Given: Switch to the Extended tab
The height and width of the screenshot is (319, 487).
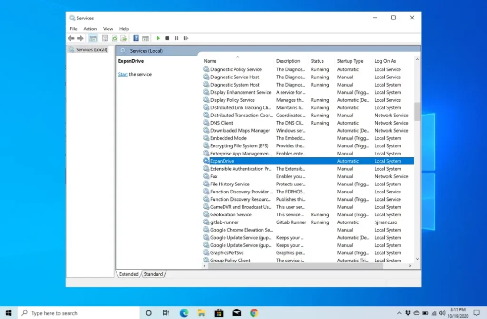Looking at the screenshot, I should coord(128,274).
